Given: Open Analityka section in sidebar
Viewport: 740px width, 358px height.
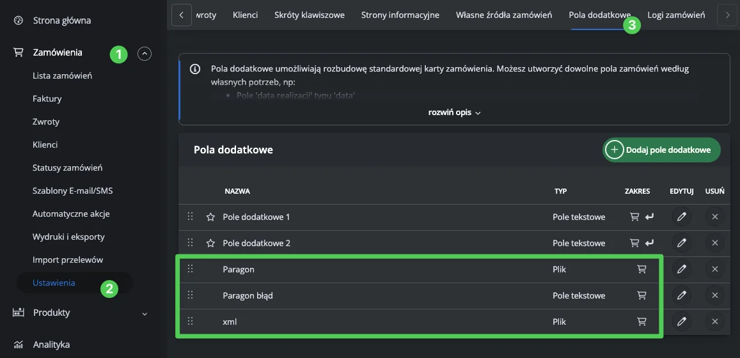Looking at the screenshot, I should tap(51, 345).
